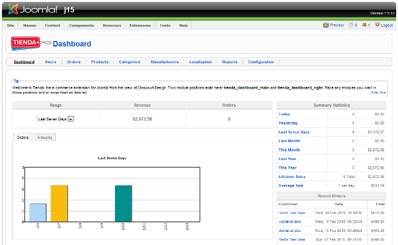Open the Content menu

[x=52, y=25]
